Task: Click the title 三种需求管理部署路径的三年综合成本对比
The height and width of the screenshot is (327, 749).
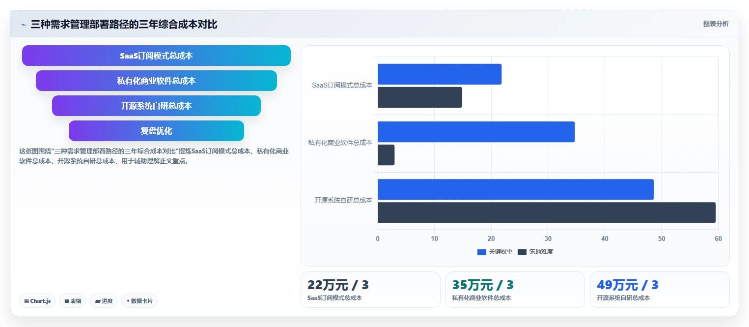Action: 124,24
